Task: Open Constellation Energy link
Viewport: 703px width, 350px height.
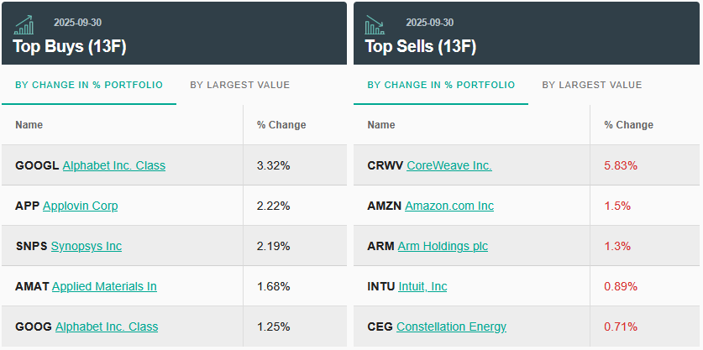Action: (451, 326)
